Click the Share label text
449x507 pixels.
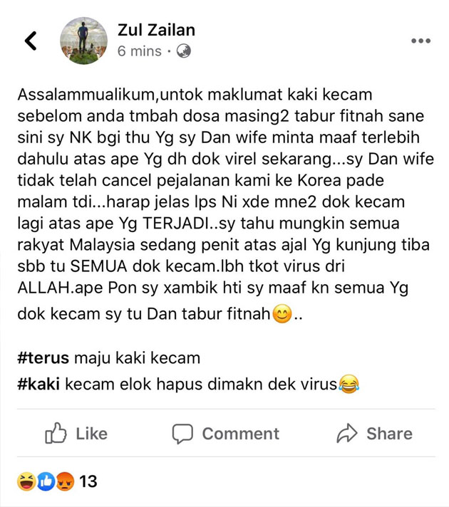coord(389,434)
